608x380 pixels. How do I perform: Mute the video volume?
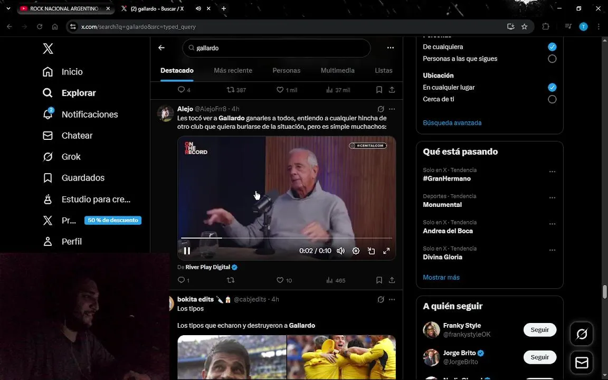click(x=340, y=251)
